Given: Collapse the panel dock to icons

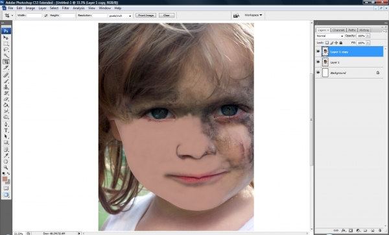Looking at the screenshot, I should pos(386,23).
